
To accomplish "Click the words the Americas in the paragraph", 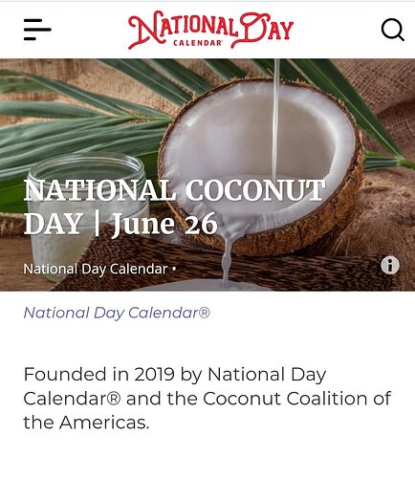I will [86, 423].
